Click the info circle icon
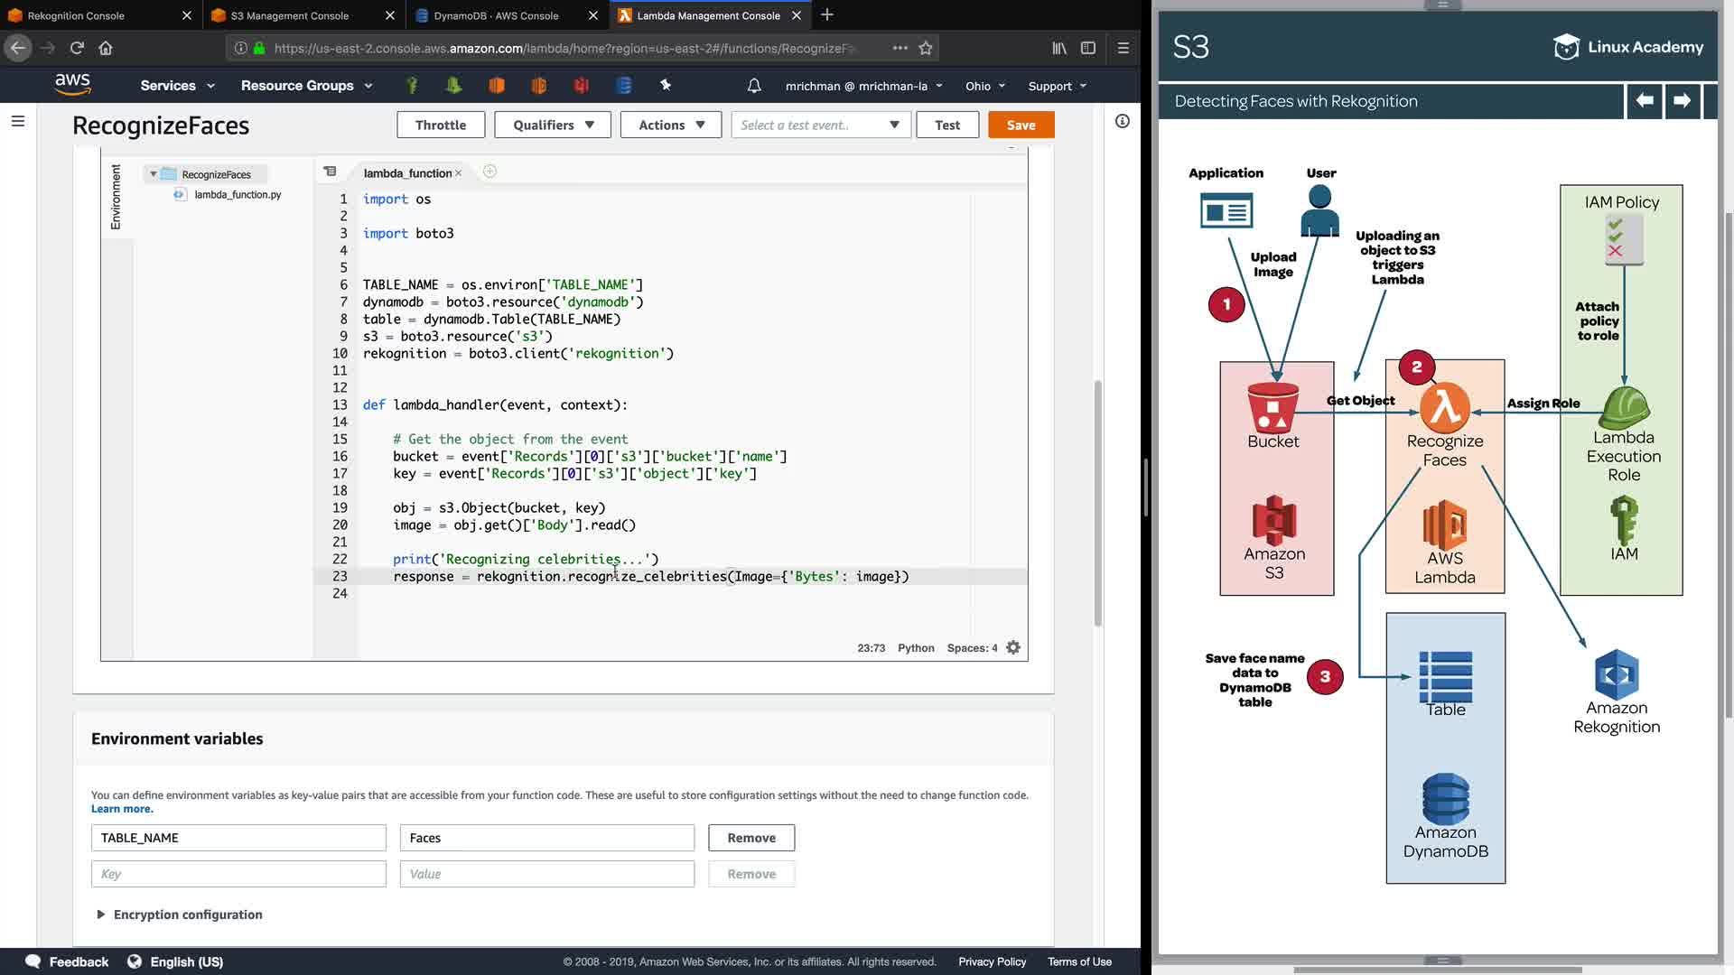The height and width of the screenshot is (975, 1734). pyautogui.click(x=1122, y=121)
